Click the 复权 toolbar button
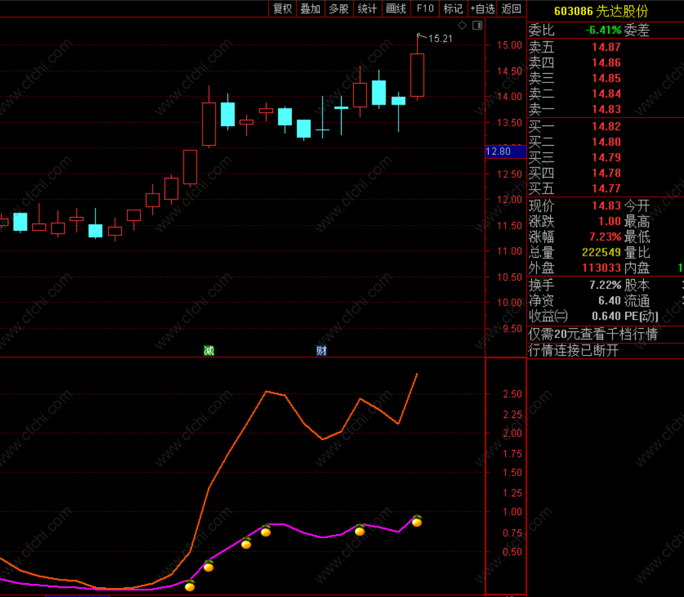684x597 pixels. (282, 9)
